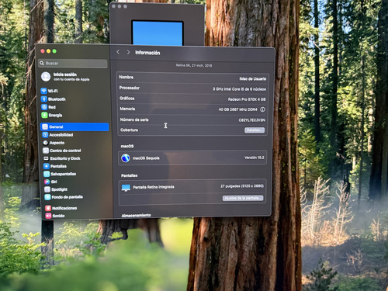Select Pantallas in the sidebar
Screen dimensions: 388x291
click(x=55, y=166)
